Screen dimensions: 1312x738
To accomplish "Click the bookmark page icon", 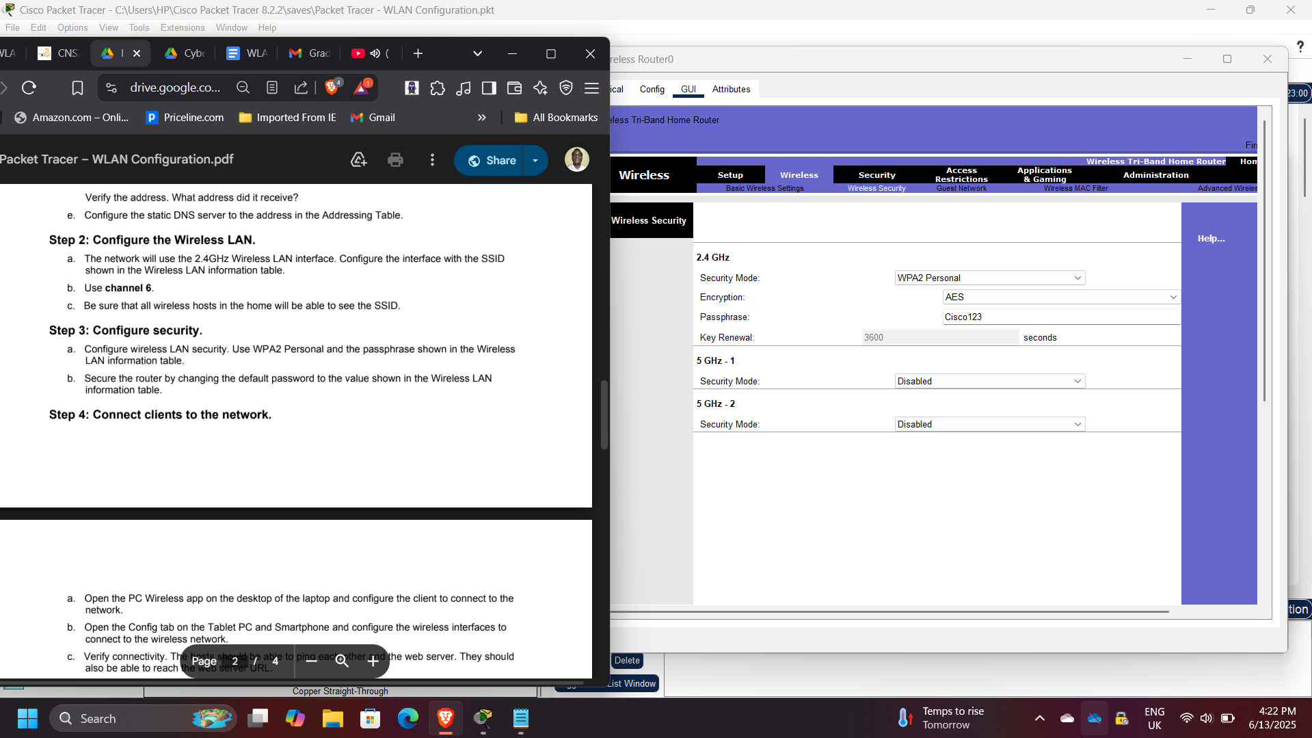I will [77, 88].
